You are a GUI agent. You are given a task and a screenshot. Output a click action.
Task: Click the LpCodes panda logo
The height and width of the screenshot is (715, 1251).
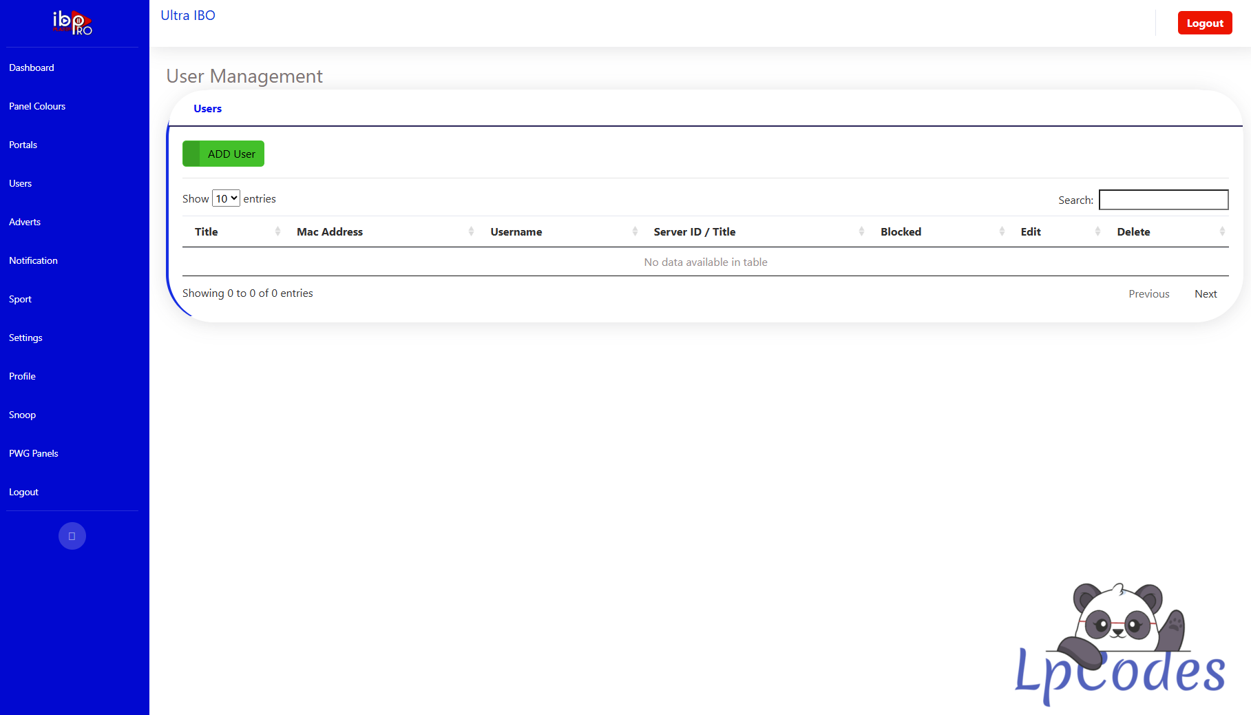coord(1120,644)
